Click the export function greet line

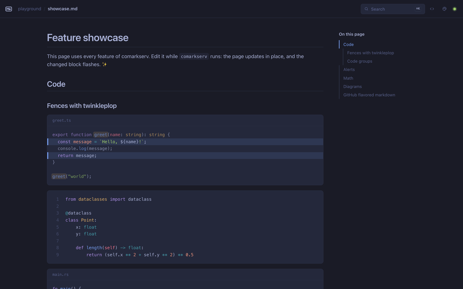(x=111, y=135)
